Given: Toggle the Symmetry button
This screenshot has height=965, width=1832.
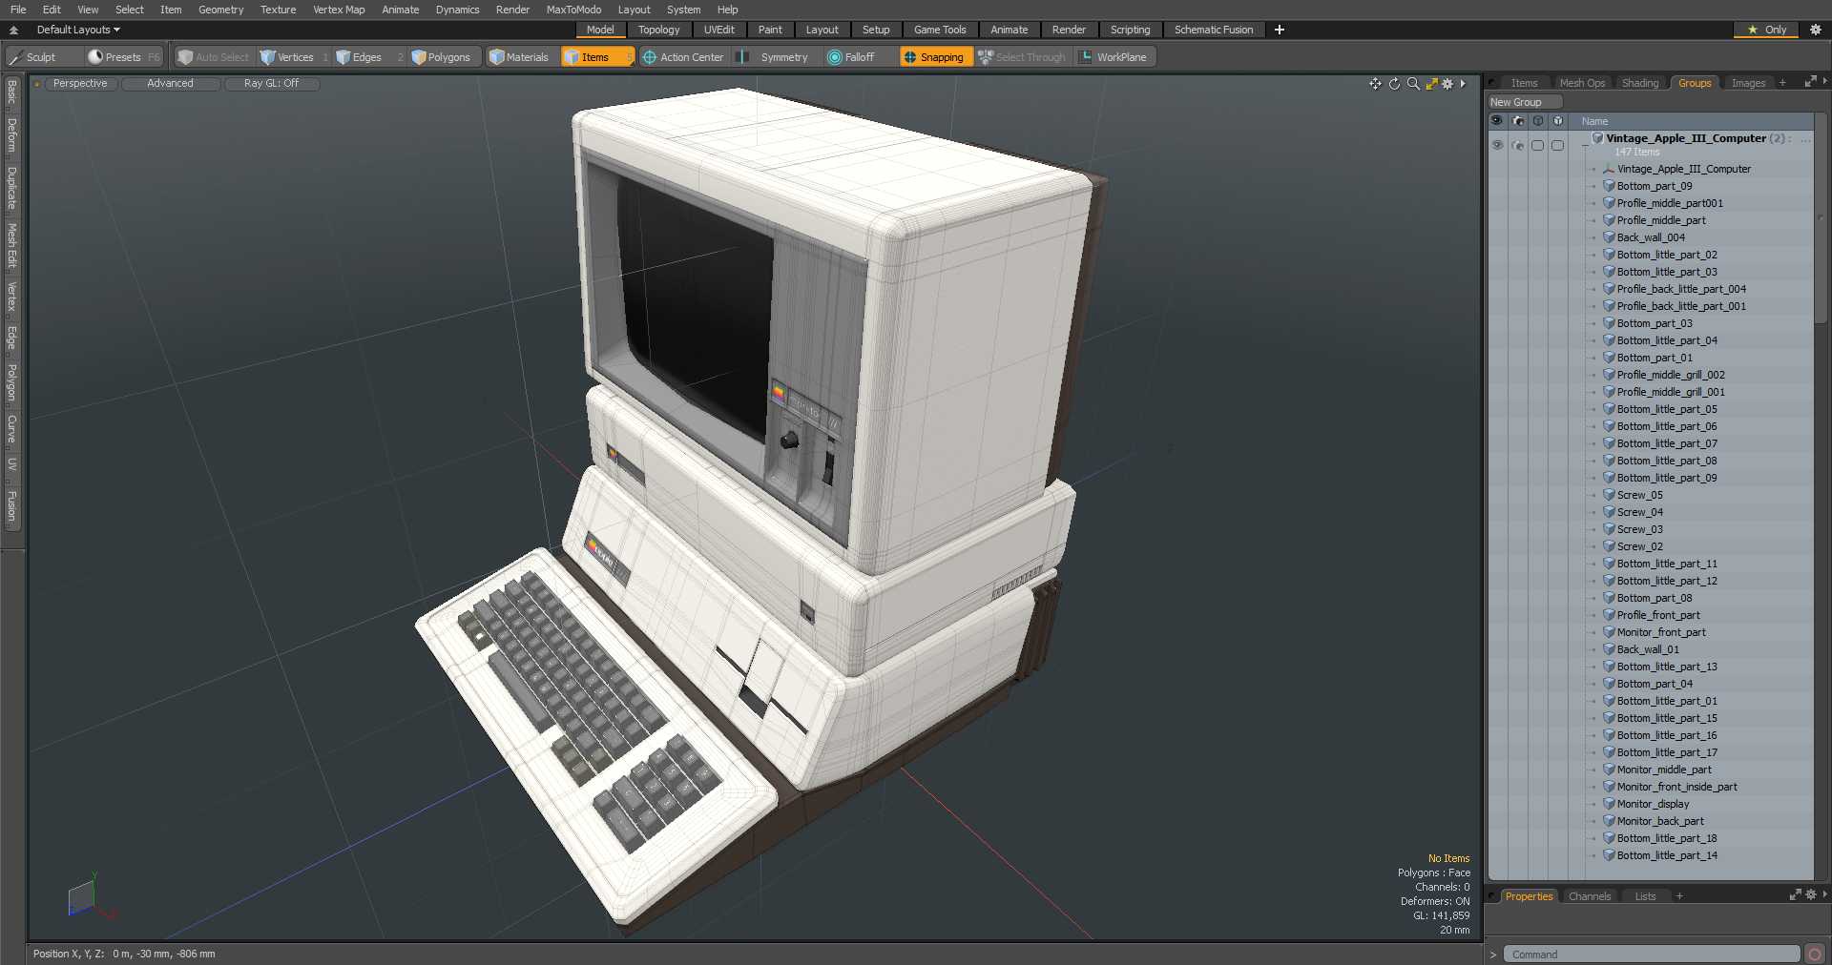Looking at the screenshot, I should [x=774, y=57].
